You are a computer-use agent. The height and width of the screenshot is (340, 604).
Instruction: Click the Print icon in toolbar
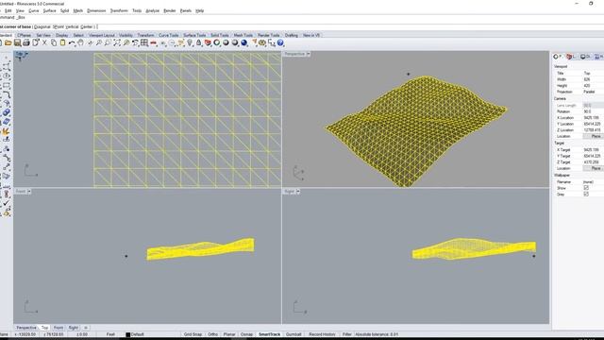(x=26, y=43)
